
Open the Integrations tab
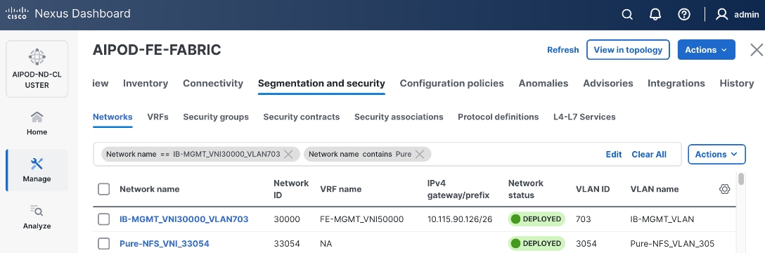point(676,84)
